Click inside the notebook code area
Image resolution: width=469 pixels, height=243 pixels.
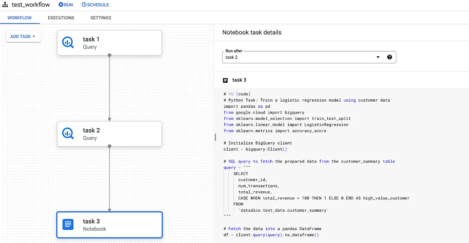tap(335, 151)
